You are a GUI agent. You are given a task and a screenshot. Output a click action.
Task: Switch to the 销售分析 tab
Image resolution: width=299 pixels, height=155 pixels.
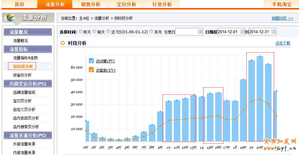tap(90, 4)
